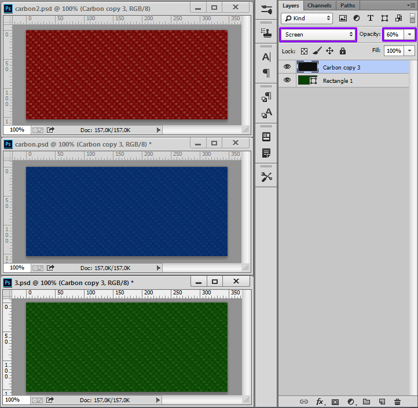Hide the Carbon copy 3 layer
Screen dimensions: 418x408
[x=287, y=67]
